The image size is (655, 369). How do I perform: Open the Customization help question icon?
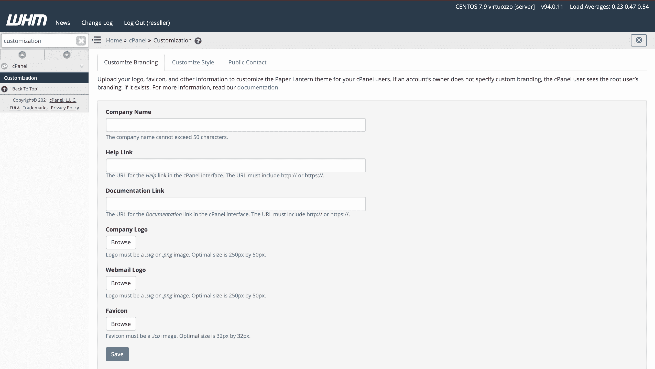pyautogui.click(x=198, y=41)
